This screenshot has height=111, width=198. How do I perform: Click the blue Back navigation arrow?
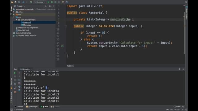coord(23,2)
